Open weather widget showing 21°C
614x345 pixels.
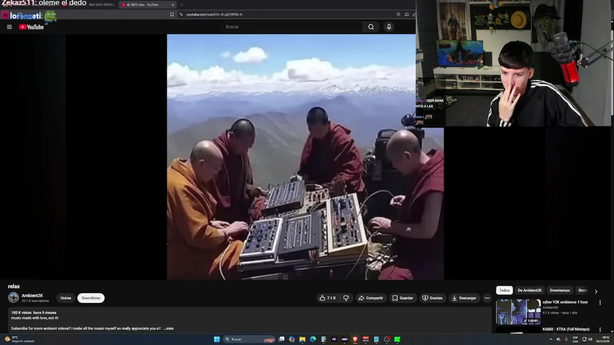coord(19,339)
